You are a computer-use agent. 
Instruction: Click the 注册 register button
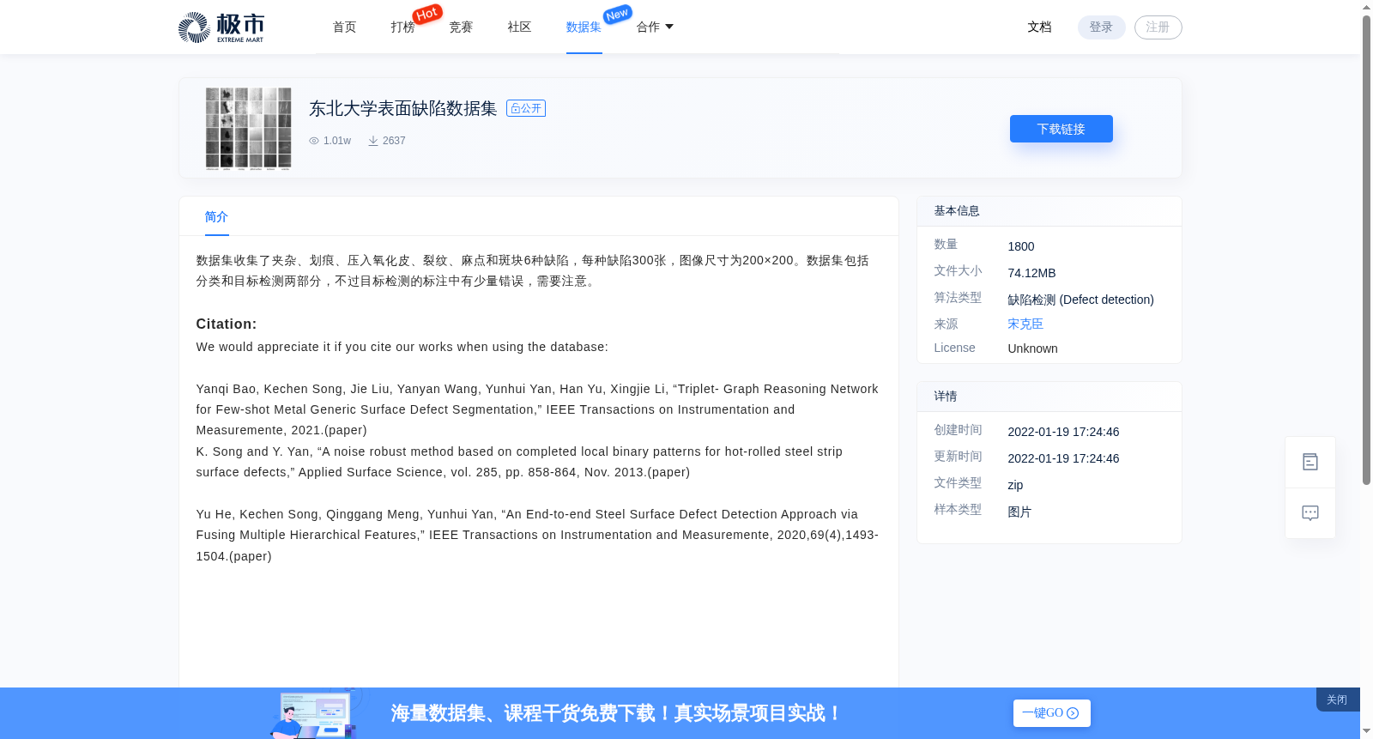1158,27
